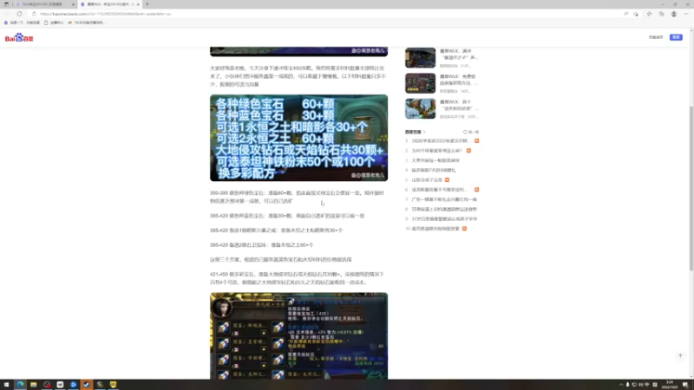This screenshot has width=694, height=390.
Task: Open a new tab with the plus icon
Action: (147, 4)
